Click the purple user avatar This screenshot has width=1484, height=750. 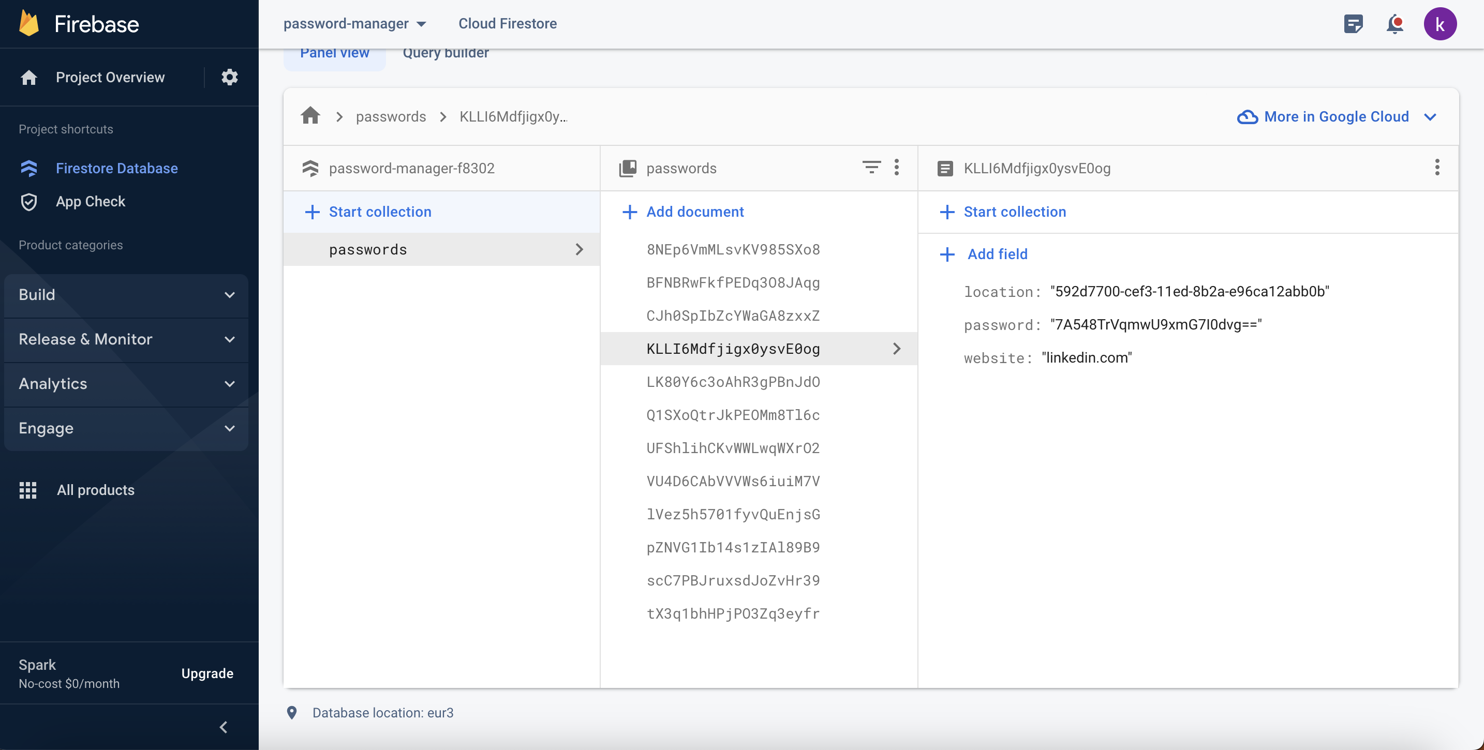tap(1440, 24)
